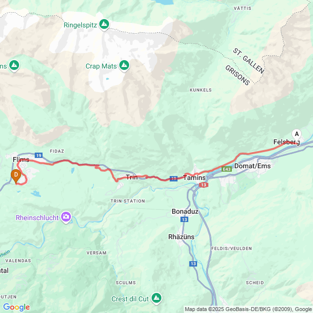Click the Trin village label
313x313 pixels.
pyautogui.click(x=132, y=177)
